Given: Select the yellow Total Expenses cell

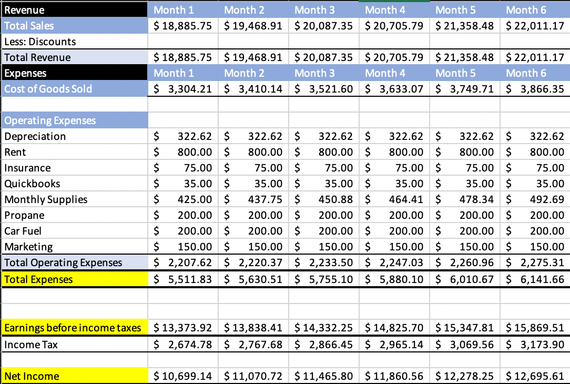Looking at the screenshot, I should (75, 279).
